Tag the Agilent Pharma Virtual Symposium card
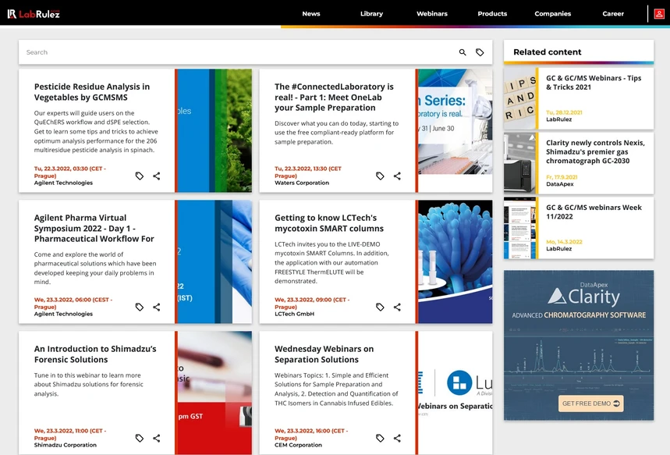The width and height of the screenshot is (670, 455). (x=140, y=307)
